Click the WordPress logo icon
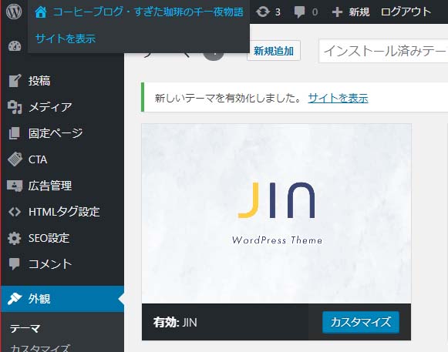 tap(14, 12)
